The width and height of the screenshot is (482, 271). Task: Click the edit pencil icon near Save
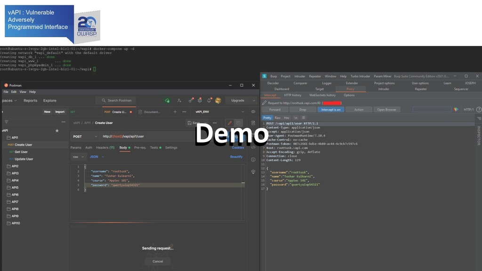coord(230,123)
